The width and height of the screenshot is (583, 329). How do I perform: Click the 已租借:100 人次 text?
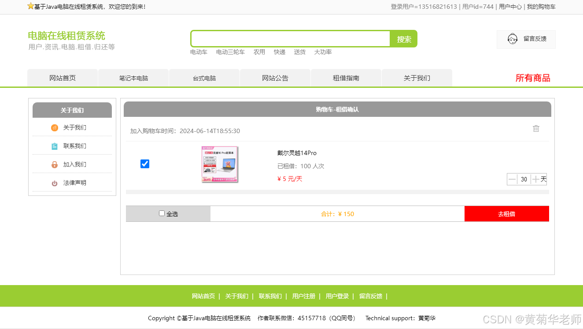301,166
